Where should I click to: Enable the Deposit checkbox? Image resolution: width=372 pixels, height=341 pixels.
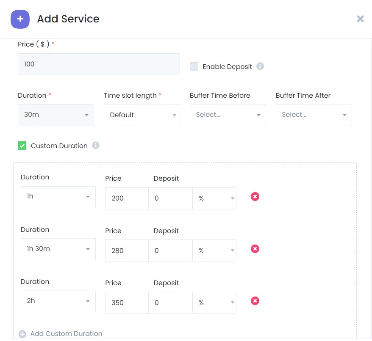click(194, 66)
